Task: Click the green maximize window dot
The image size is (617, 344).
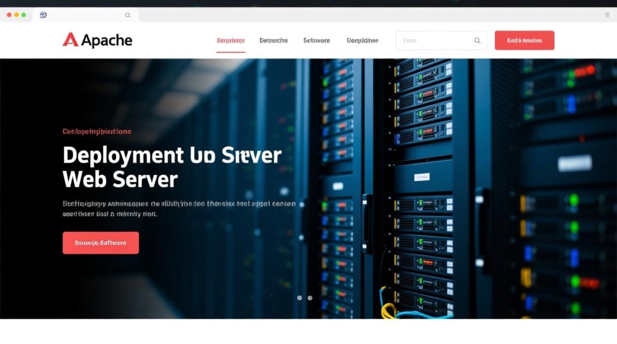Action: point(23,15)
